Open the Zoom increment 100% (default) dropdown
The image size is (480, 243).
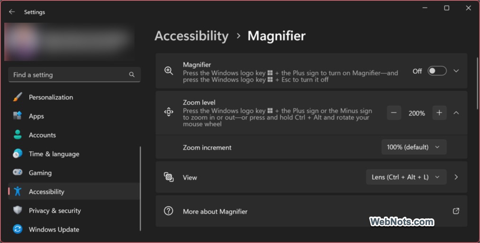pyautogui.click(x=414, y=147)
